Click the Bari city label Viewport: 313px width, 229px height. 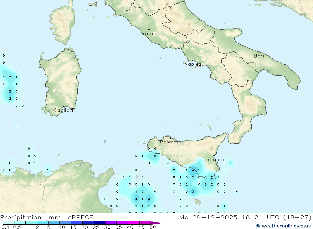[259, 56]
